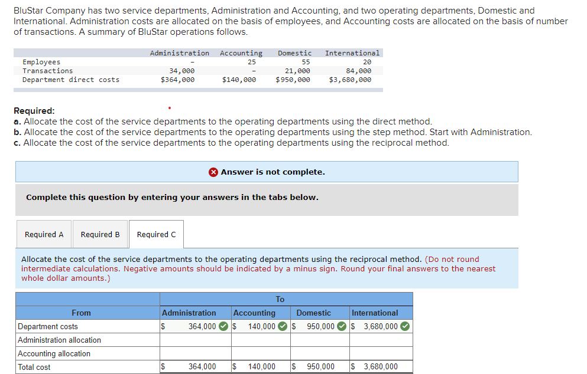Click the 21,000 transactions value
587x374 pixels.
pyautogui.click(x=297, y=71)
